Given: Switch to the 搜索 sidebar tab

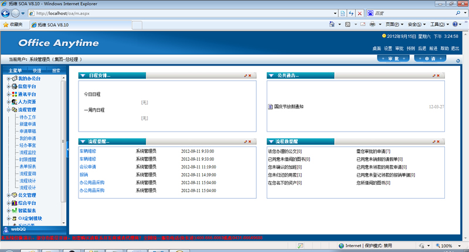Looking at the screenshot, I should tap(56, 70).
